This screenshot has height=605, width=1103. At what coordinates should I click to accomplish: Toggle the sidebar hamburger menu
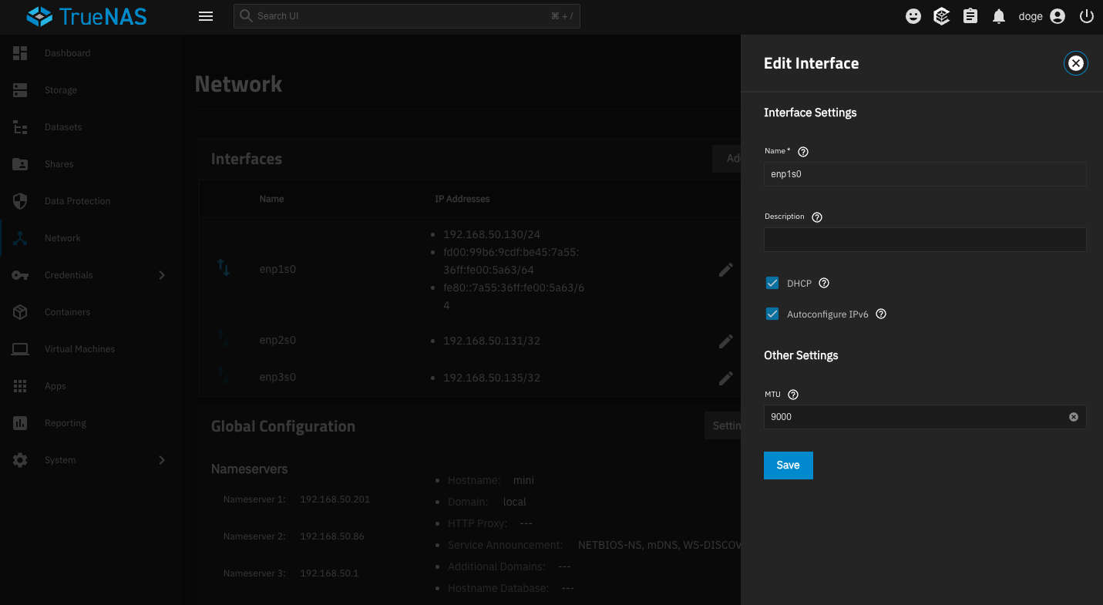(x=206, y=16)
